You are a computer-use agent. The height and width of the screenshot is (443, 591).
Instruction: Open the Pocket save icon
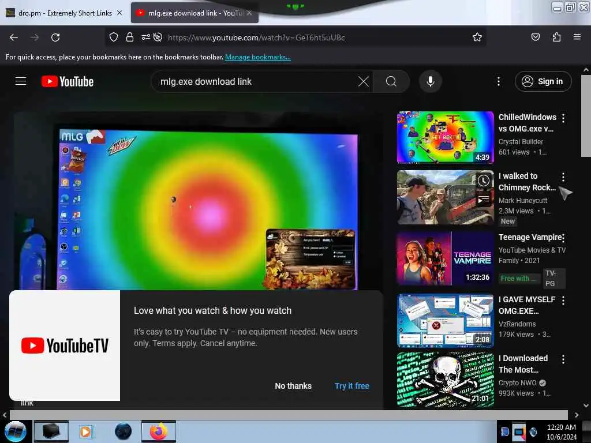pos(535,37)
